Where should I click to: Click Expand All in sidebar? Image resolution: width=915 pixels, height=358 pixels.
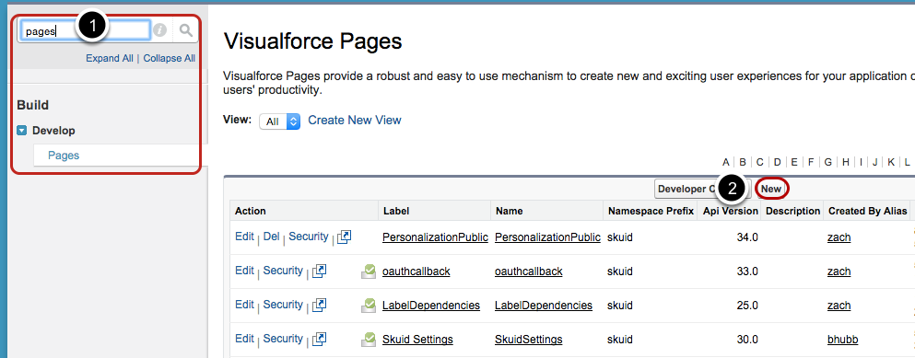pos(109,58)
